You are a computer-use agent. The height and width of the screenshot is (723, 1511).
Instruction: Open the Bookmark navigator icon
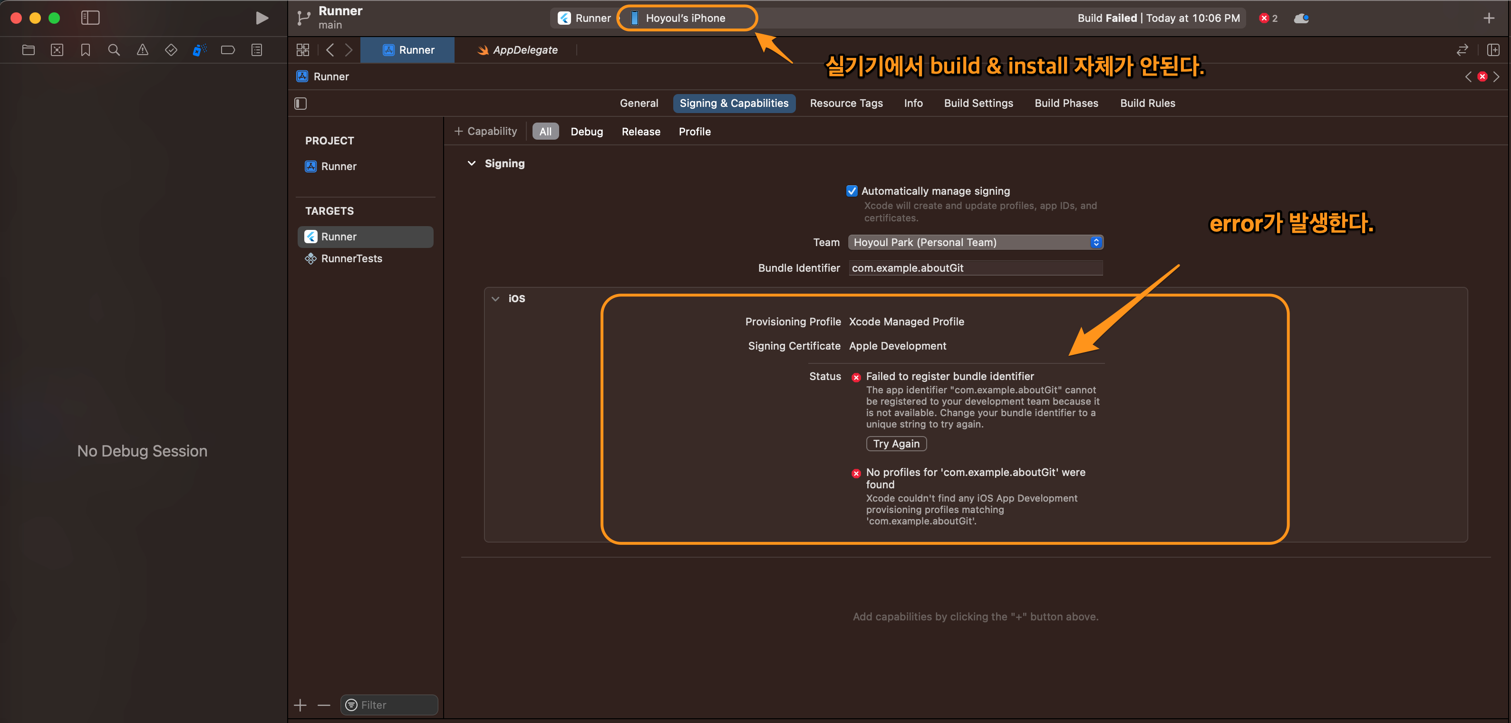(85, 50)
